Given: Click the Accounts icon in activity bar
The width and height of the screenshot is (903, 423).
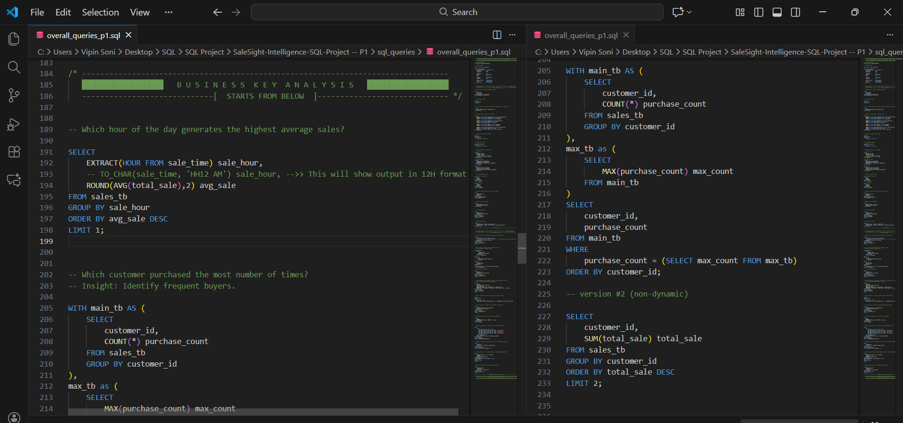Looking at the screenshot, I should [x=14, y=417].
